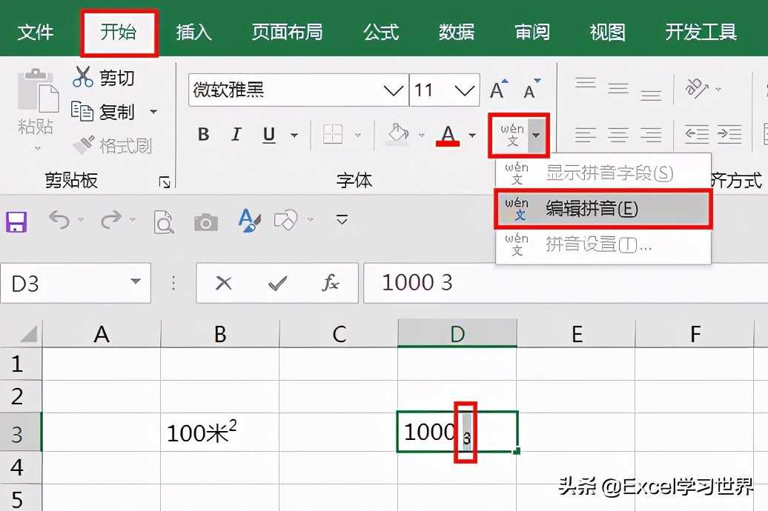This screenshot has height=511, width=768.
Task: Click the wén phonetic guide icon
Action: coord(512,135)
